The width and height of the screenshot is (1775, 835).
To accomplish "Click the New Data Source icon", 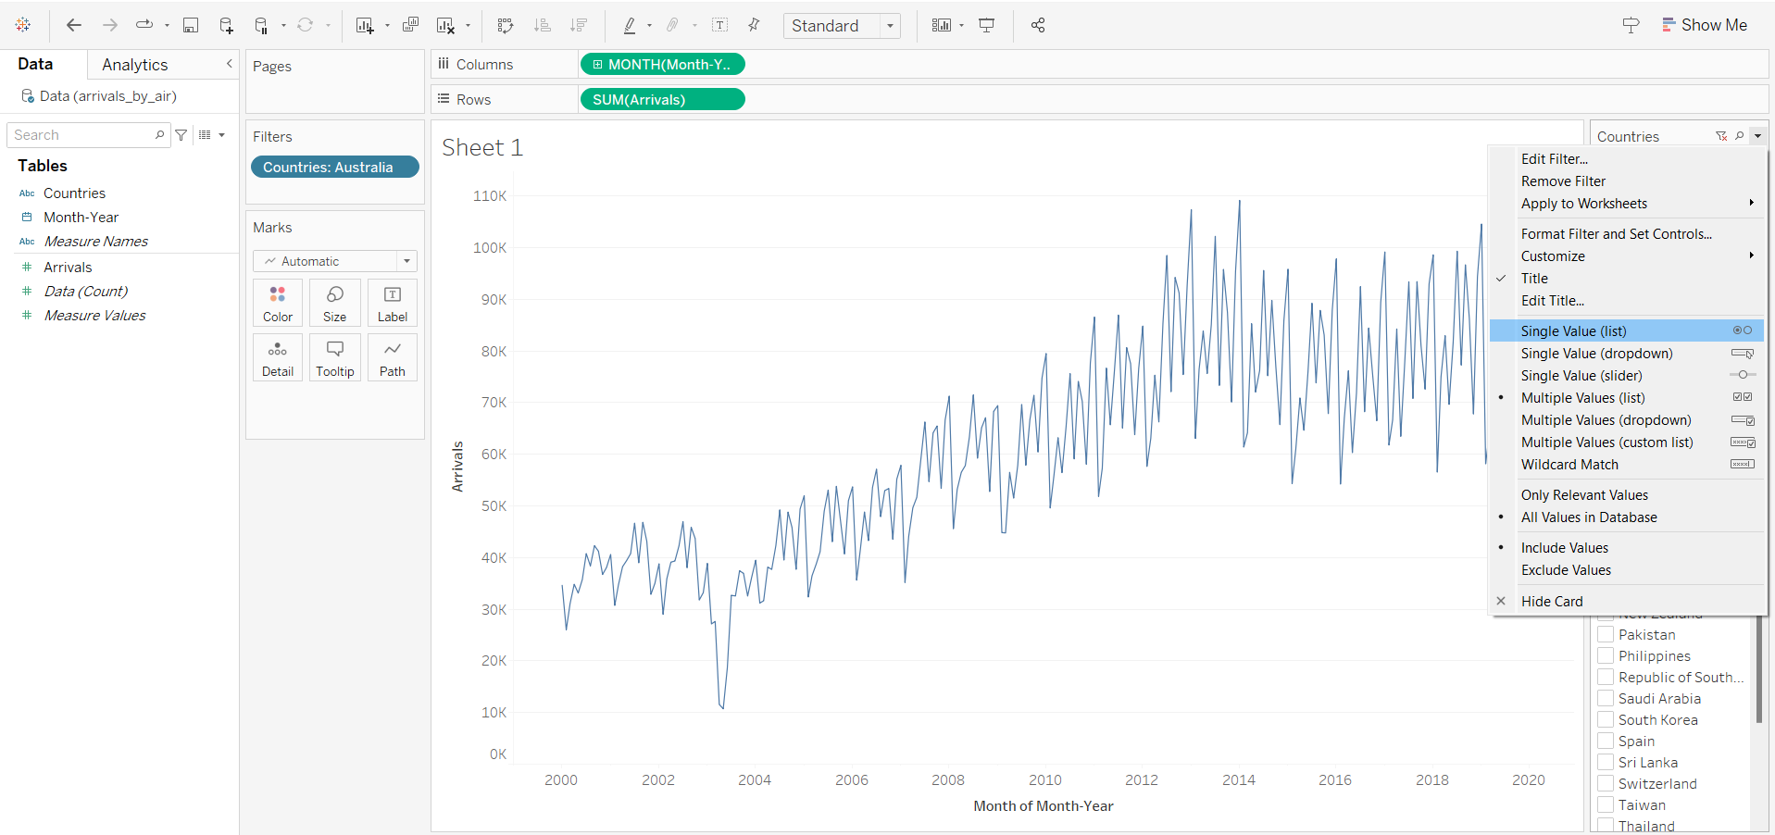I will pos(226,25).
